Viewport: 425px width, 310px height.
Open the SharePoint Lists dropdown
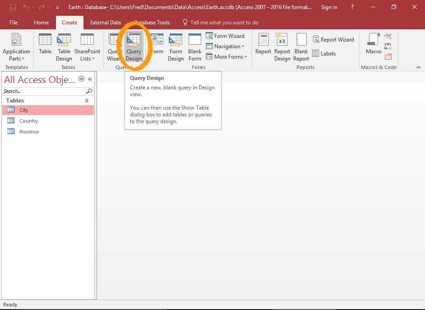[87, 47]
